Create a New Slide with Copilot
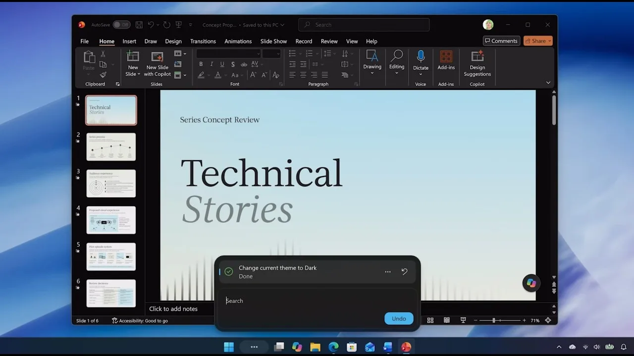 coord(157,64)
